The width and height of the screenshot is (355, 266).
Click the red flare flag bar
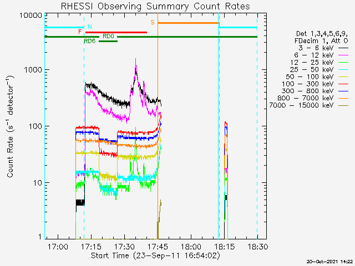pos(116,32)
